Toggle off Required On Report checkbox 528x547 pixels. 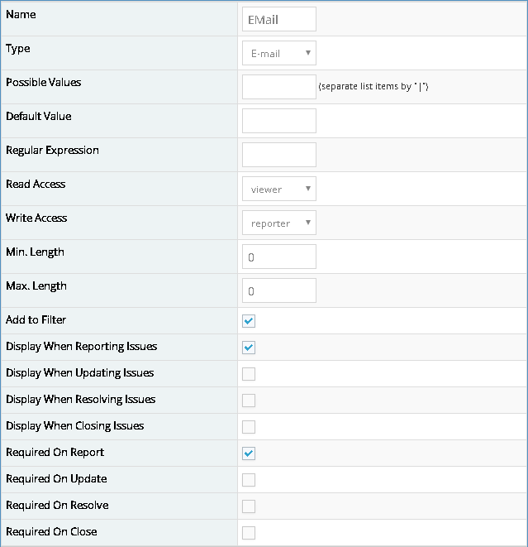[249, 453]
